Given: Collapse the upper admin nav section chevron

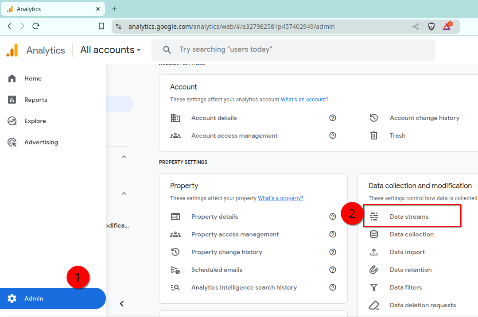Looking at the screenshot, I should coord(124,157).
